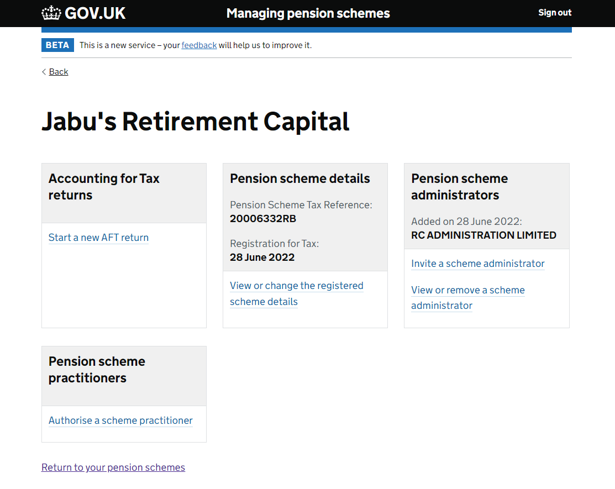Screen dimensions: 615x489
Task: Open the GOV.UK home text link
Action: coord(95,13)
